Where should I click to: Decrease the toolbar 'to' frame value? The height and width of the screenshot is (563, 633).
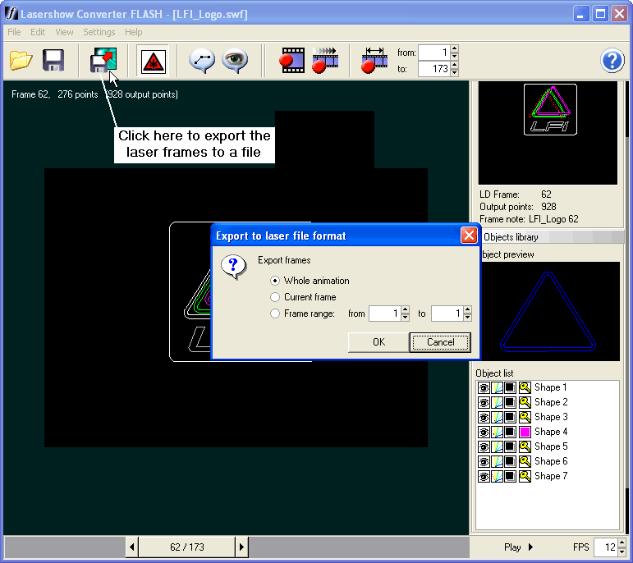(x=455, y=73)
